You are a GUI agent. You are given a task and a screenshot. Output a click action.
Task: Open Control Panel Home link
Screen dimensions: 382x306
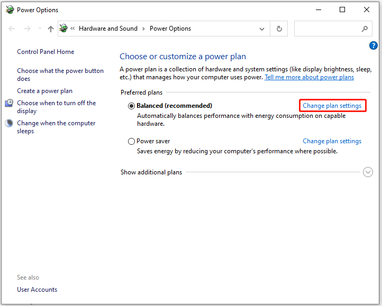coord(46,52)
